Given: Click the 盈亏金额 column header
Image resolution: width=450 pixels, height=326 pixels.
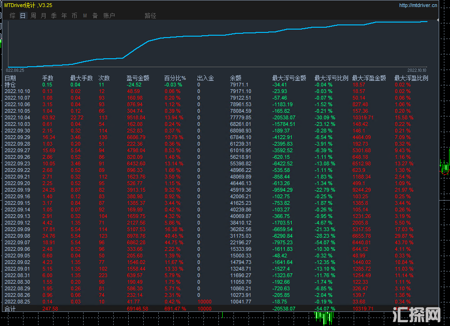Looking at the screenshot, I should pyautogui.click(x=138, y=78).
